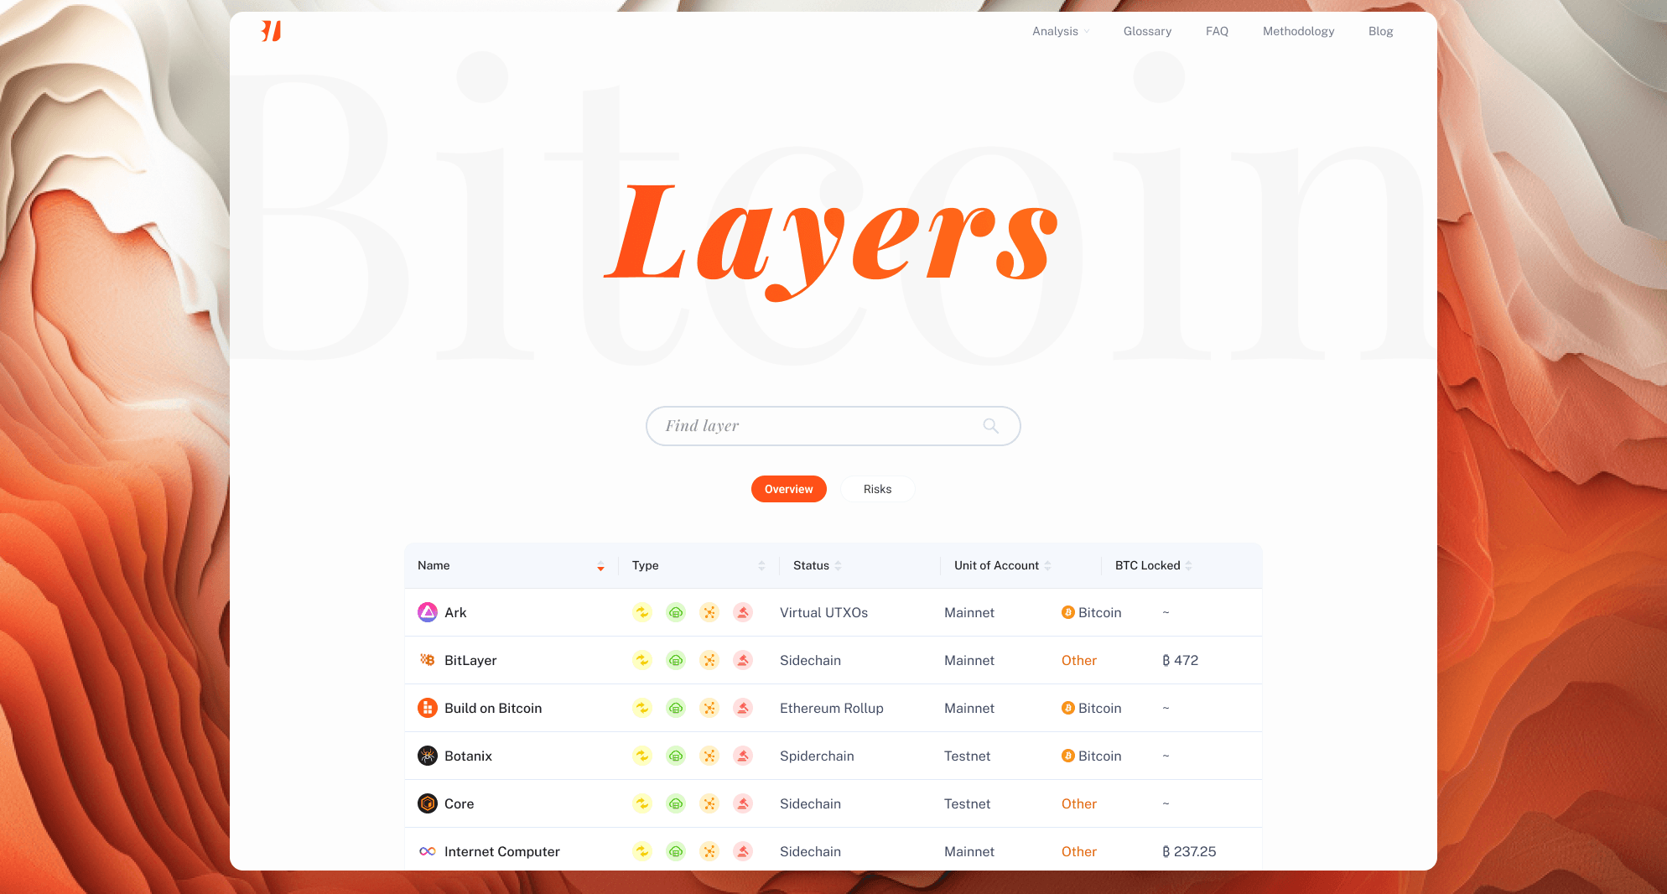Click Testnet status in Botanix row
This screenshot has width=1667, height=894.
pyautogui.click(x=967, y=756)
